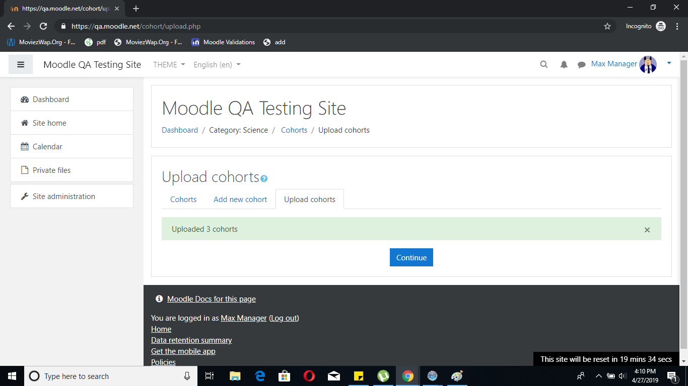Click the Max Manager name in navbar

point(614,64)
